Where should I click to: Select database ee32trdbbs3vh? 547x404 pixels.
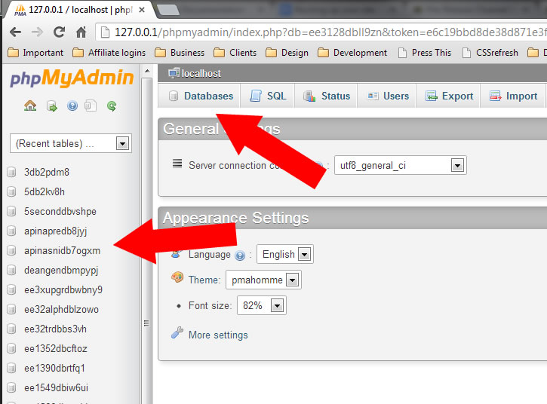[x=55, y=329]
